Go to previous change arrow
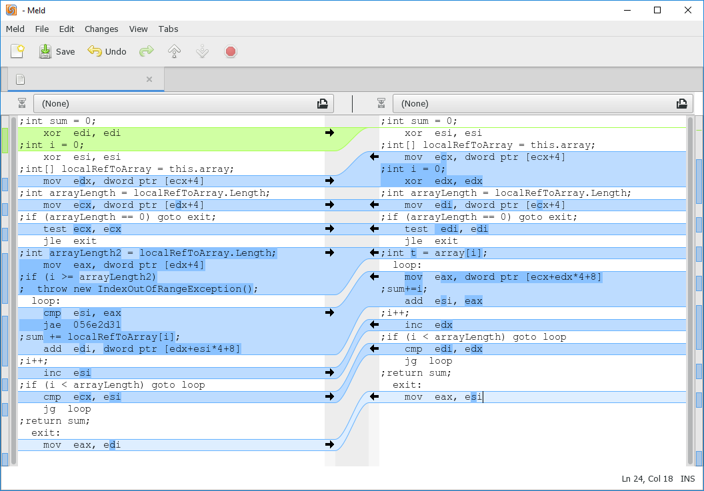The width and height of the screenshot is (704, 491). coord(174,51)
